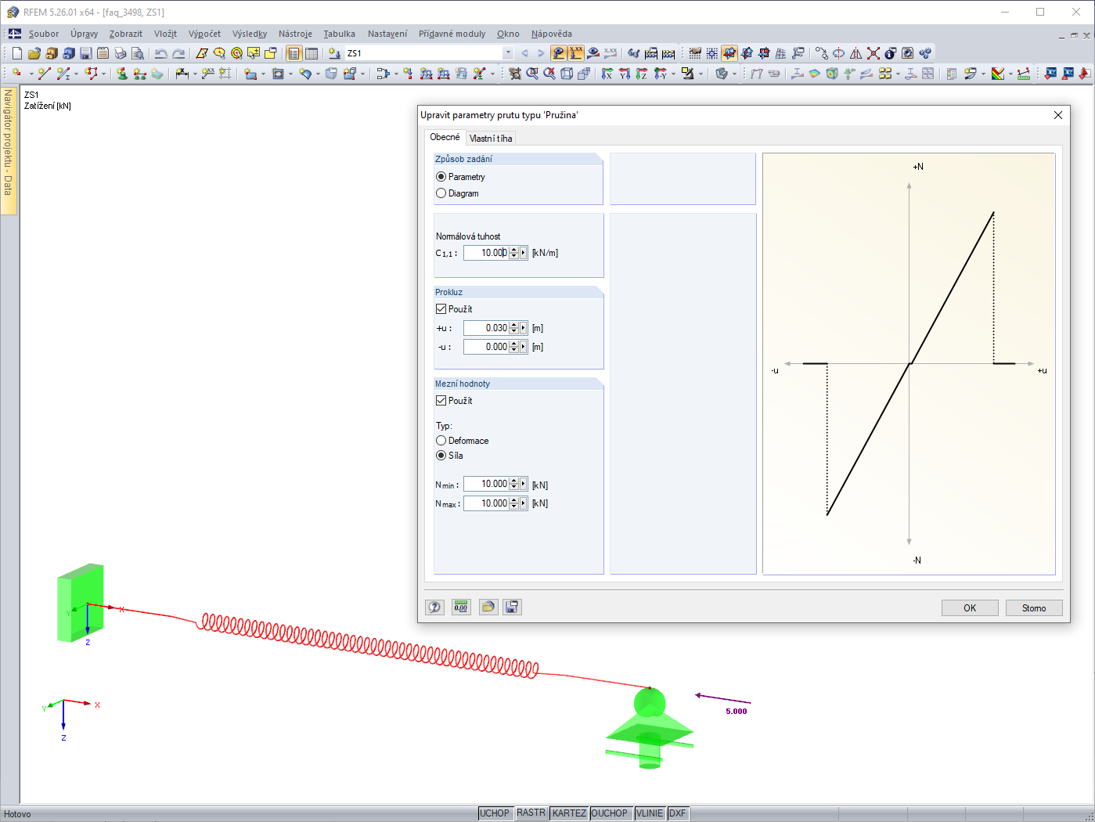Select the Parametry radio button
The width and height of the screenshot is (1095, 822).
[441, 177]
